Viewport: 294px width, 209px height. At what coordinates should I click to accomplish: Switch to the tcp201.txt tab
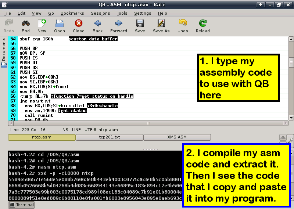tap(109, 137)
